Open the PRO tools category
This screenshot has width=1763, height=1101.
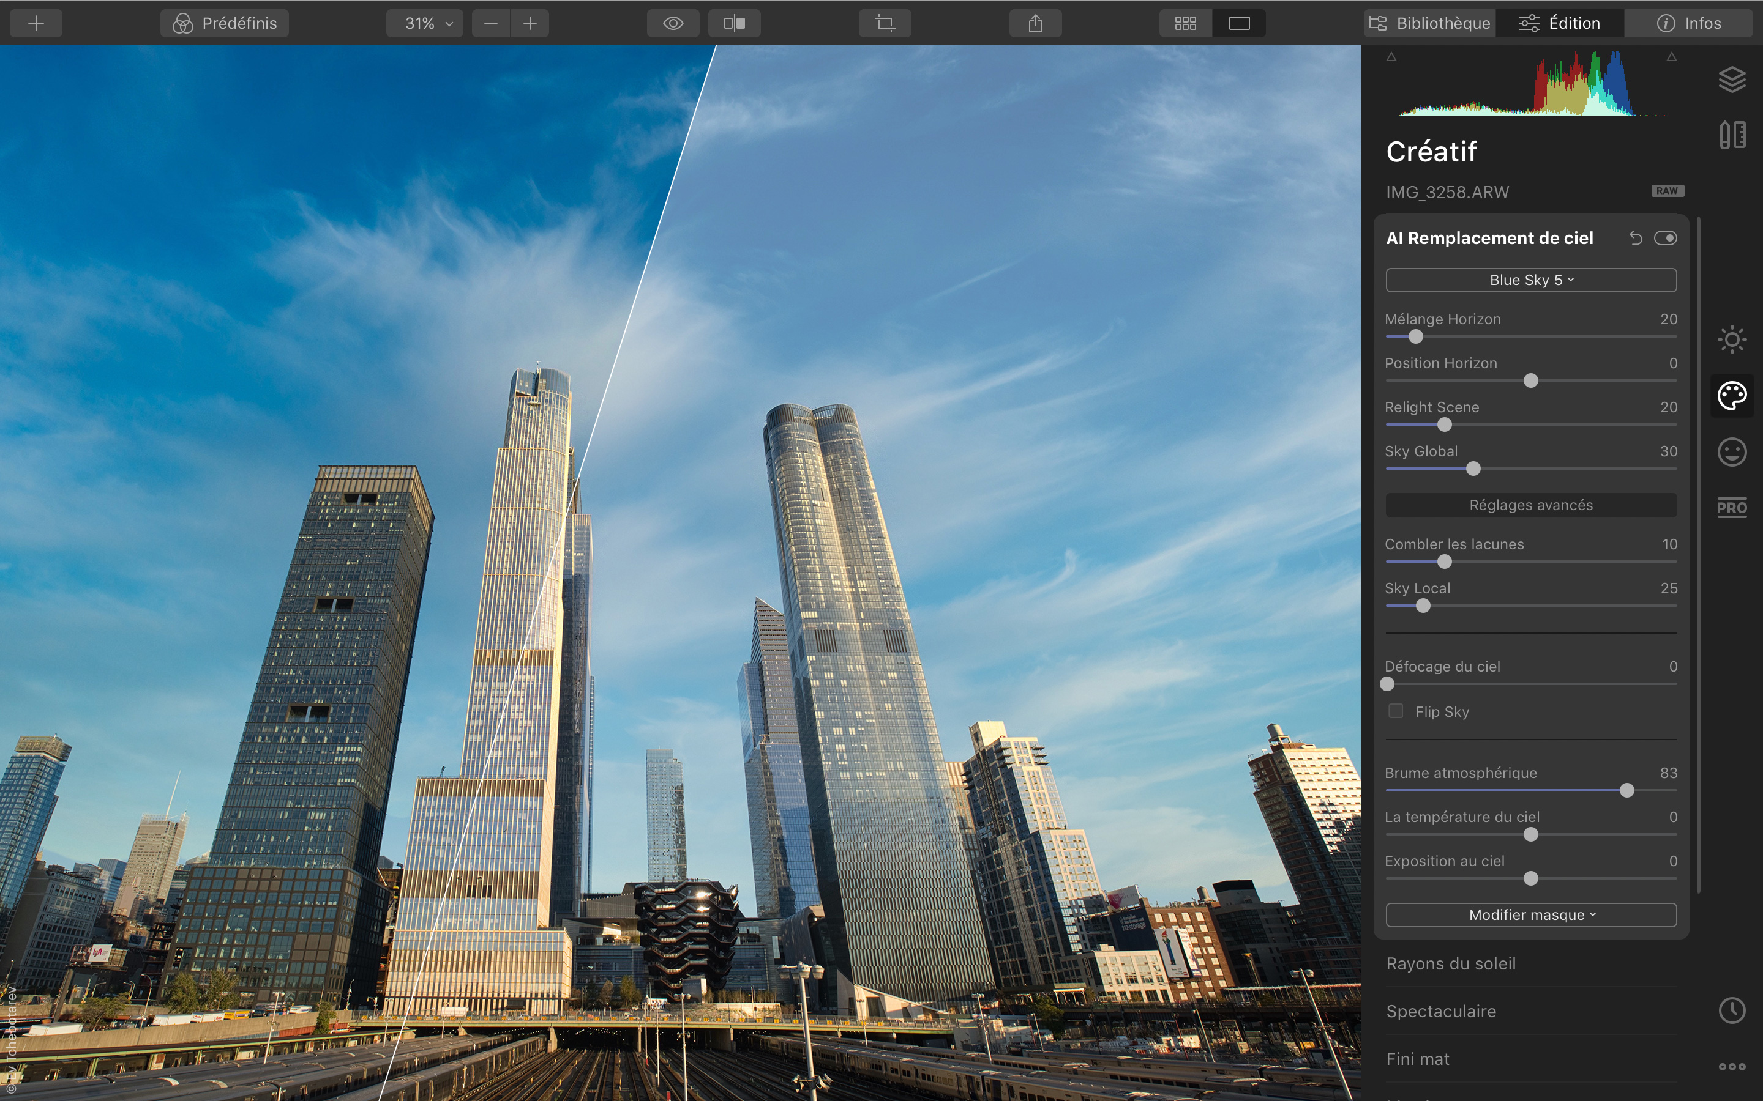[x=1732, y=508]
